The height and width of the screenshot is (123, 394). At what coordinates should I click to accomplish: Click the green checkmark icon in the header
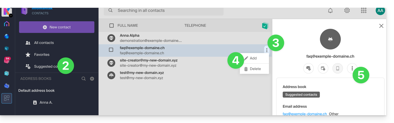click(265, 26)
